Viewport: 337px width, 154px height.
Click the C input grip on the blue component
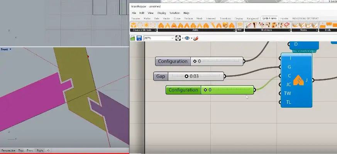tap(280, 76)
